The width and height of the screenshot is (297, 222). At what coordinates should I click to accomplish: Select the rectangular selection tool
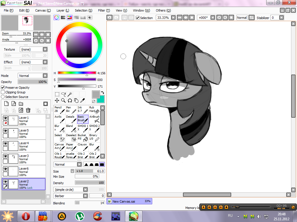[57, 94]
